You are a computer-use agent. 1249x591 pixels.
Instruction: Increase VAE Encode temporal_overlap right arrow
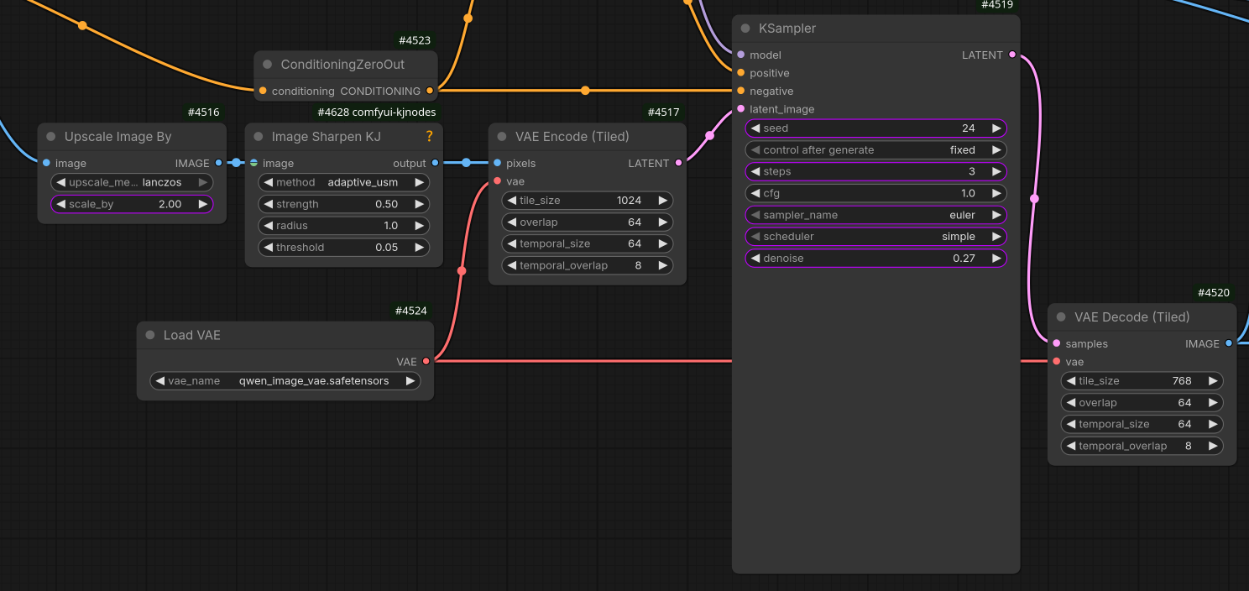click(662, 265)
